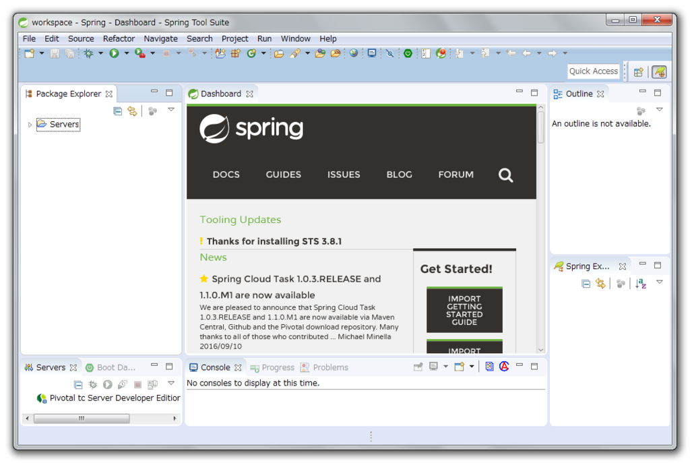
Task: Click the red Stop toolbar icon
Action: pyautogui.click(x=166, y=53)
